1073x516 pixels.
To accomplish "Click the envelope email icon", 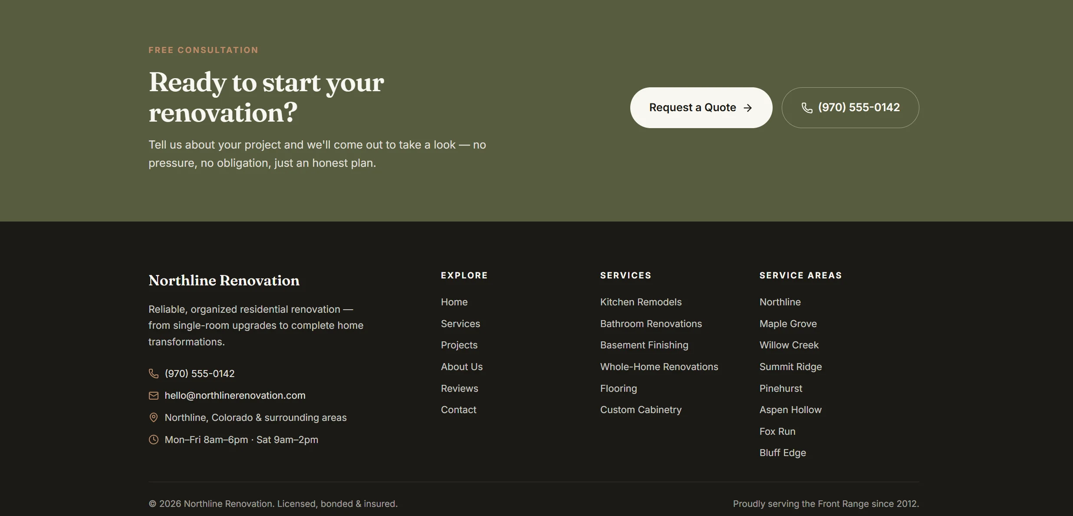I will pos(154,396).
